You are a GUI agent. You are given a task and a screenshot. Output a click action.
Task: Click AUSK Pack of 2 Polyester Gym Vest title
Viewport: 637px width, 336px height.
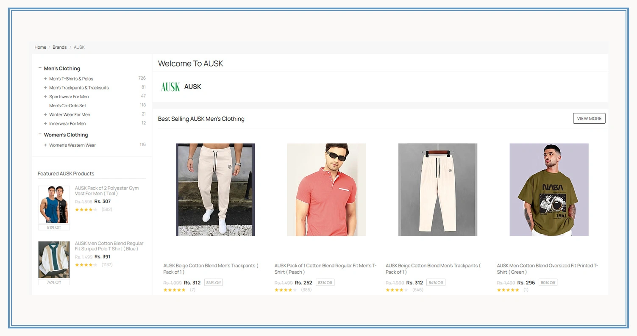(106, 191)
